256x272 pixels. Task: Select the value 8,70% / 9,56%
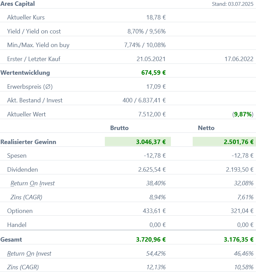point(146,31)
